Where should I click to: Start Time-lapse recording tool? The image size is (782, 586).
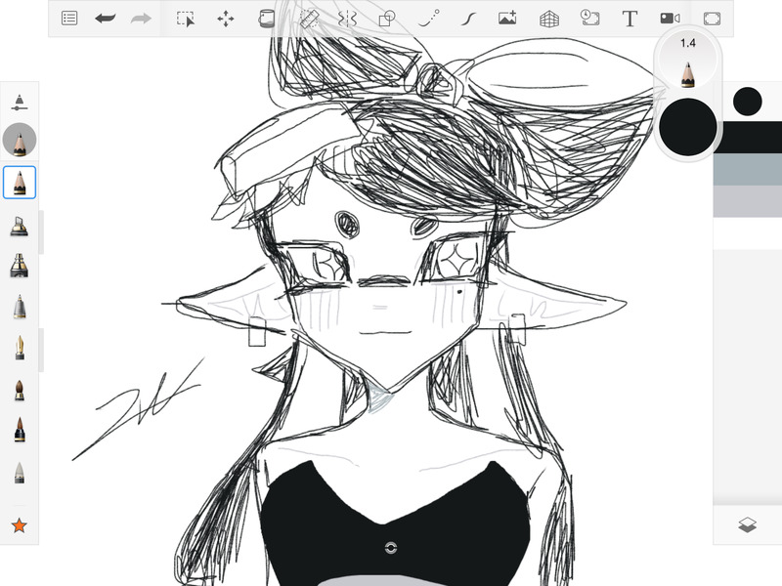pos(590,18)
